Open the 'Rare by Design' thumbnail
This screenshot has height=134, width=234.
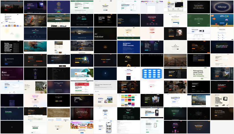12,74
